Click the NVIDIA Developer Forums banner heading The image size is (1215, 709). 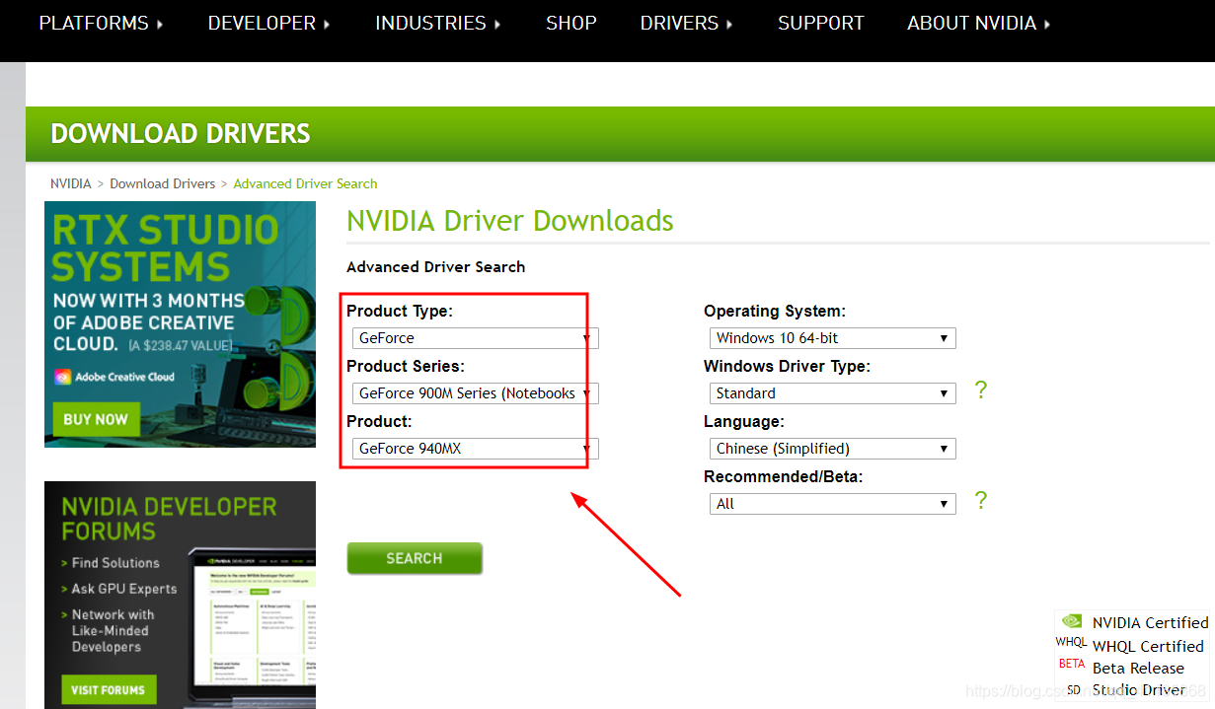pyautogui.click(x=169, y=519)
